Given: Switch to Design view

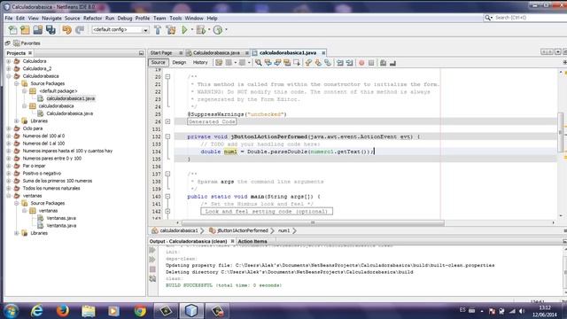Looking at the screenshot, I should point(179,63).
